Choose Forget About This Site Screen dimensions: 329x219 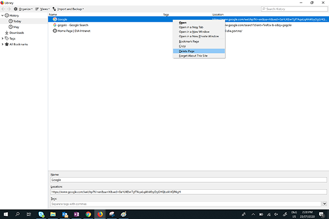(199, 56)
